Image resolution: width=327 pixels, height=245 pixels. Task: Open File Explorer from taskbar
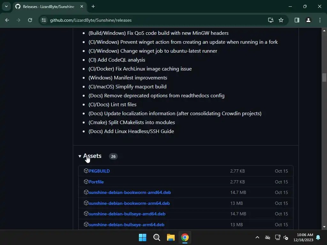point(171,237)
